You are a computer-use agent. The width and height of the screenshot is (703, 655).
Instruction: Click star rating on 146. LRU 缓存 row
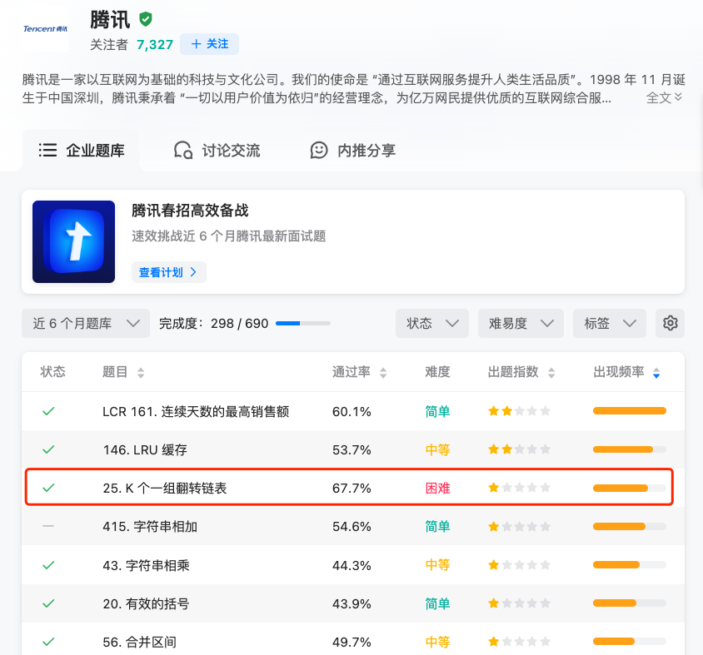pos(519,449)
